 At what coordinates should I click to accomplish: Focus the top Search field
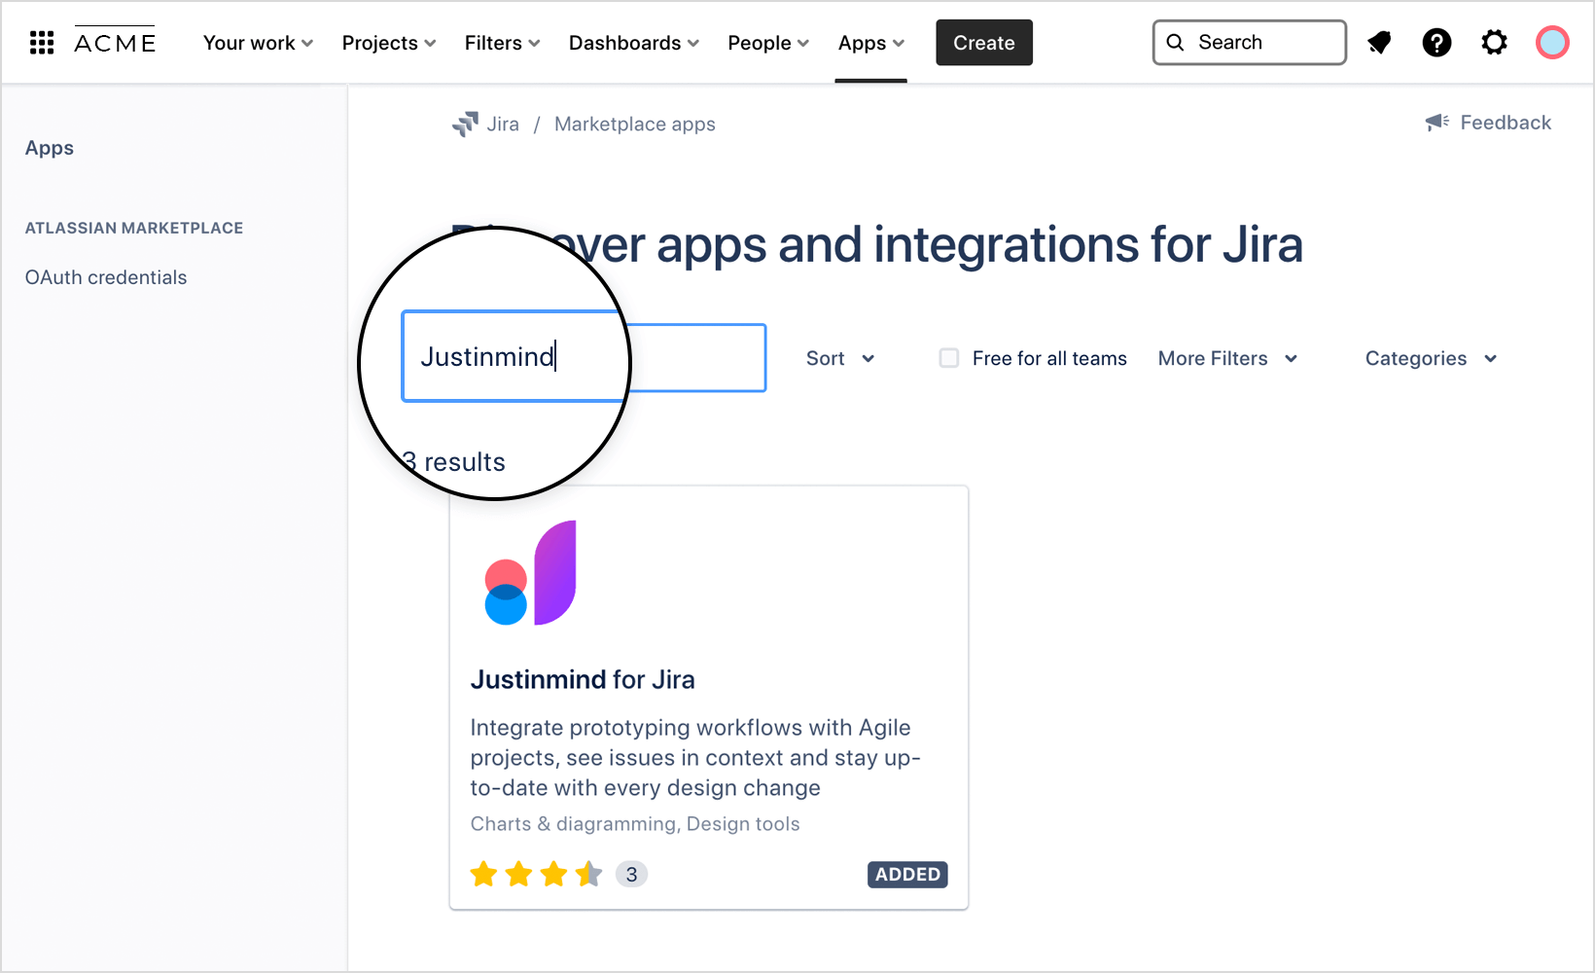(x=1250, y=43)
